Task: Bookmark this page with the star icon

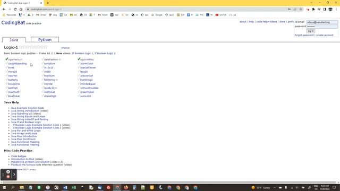Action: (301, 10)
